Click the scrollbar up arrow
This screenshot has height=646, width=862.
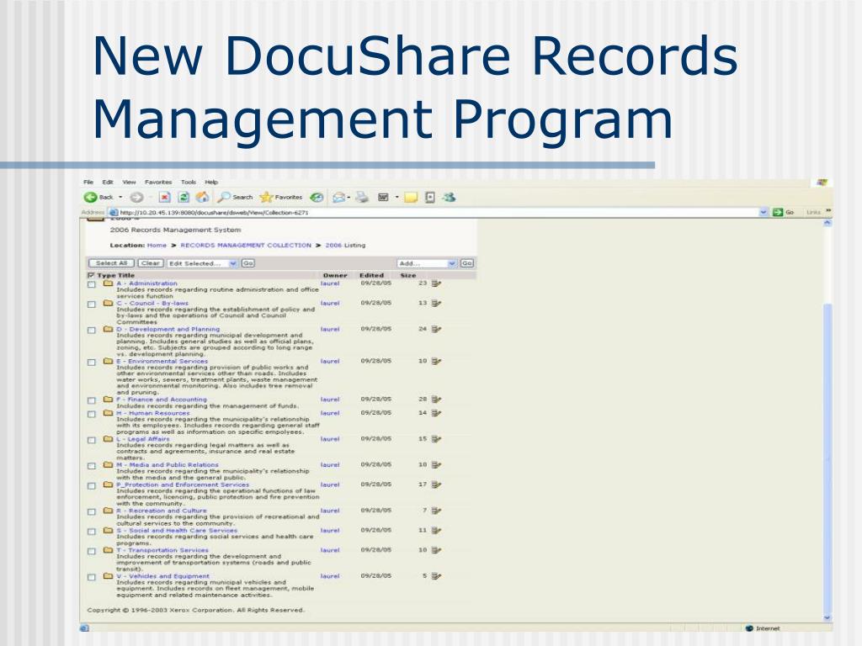coord(828,223)
